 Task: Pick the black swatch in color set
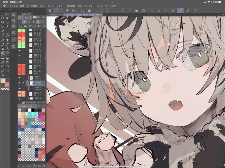[x=33, y=110]
